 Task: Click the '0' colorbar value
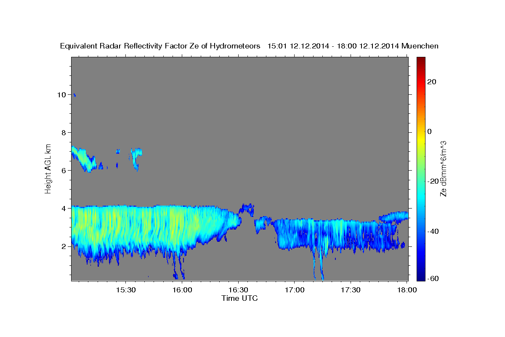[x=430, y=131]
